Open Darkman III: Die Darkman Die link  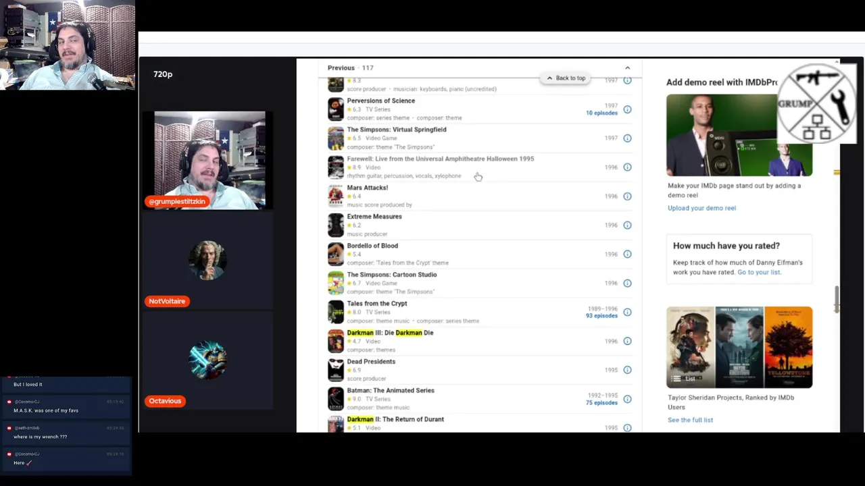coord(390,333)
